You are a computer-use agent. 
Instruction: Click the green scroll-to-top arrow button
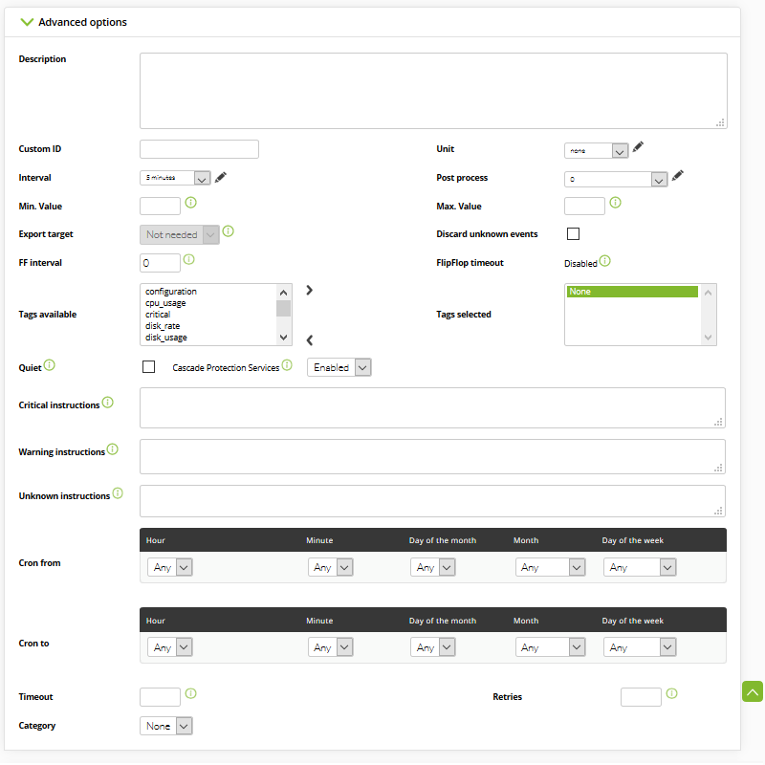tap(753, 691)
